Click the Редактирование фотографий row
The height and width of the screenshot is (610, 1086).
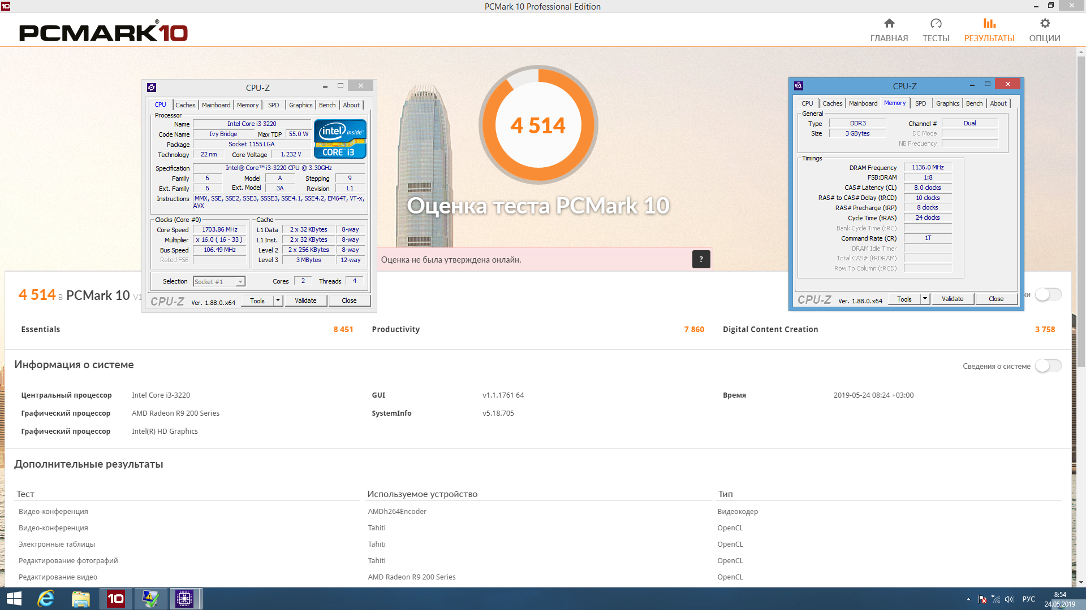(x=68, y=560)
